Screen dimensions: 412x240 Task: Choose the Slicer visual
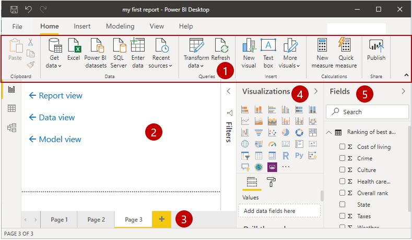coord(245,156)
